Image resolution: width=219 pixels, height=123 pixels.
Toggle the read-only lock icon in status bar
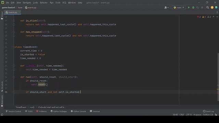pos(216,115)
